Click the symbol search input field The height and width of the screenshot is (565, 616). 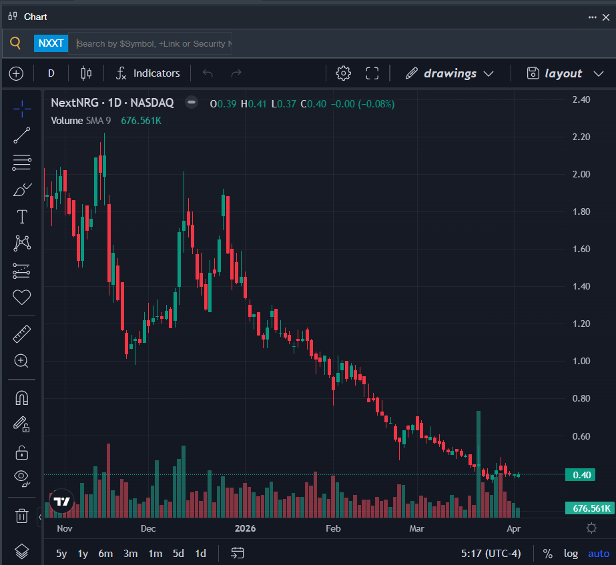click(153, 43)
